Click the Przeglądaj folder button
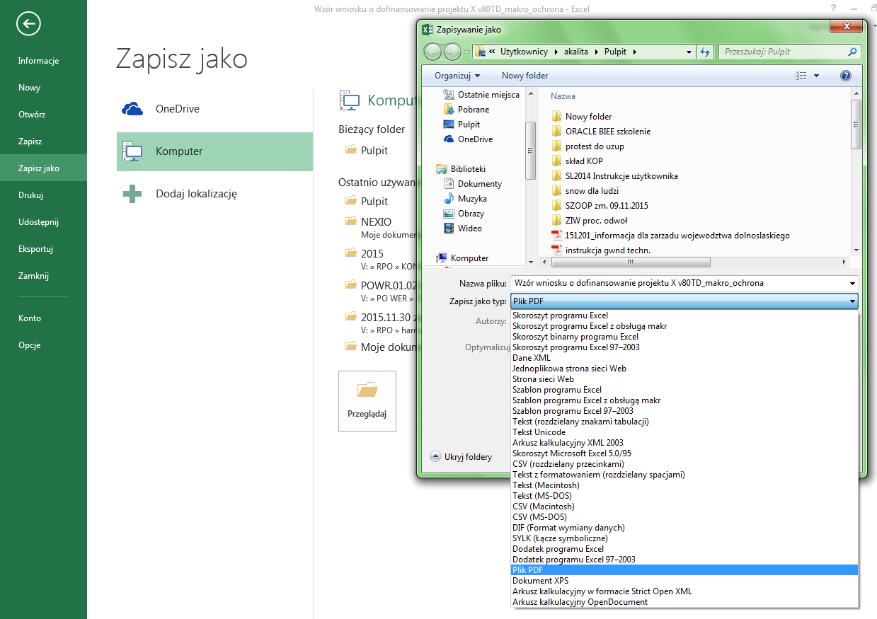The image size is (877, 619). [367, 400]
